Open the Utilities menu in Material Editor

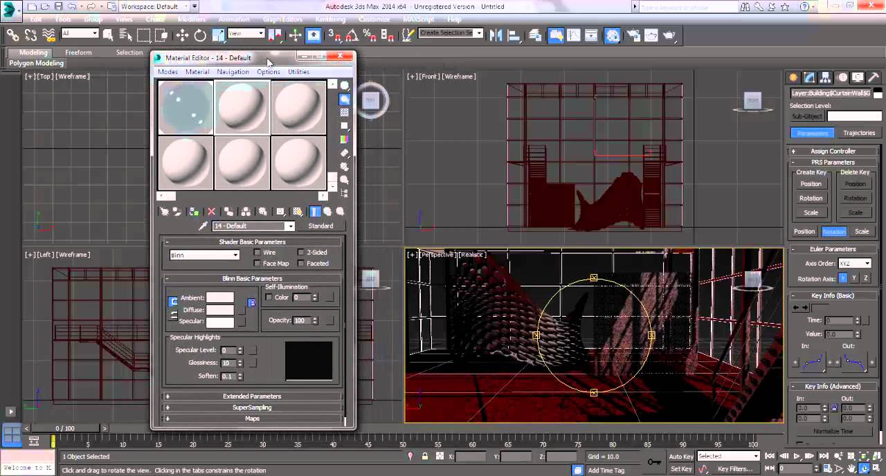298,72
